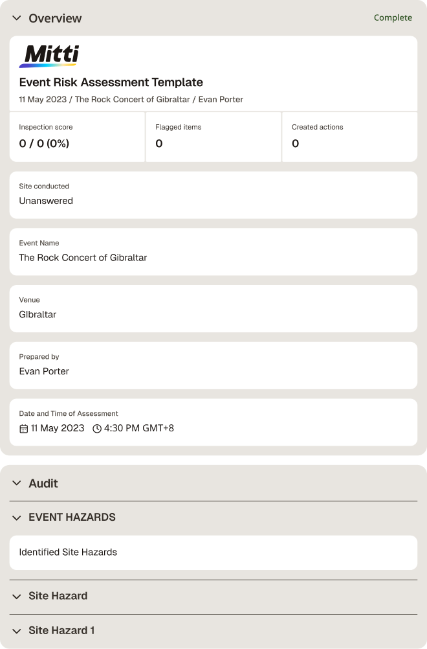Image resolution: width=427 pixels, height=649 pixels.
Task: Select the Prepared by Evan Porter field
Action: click(213, 365)
